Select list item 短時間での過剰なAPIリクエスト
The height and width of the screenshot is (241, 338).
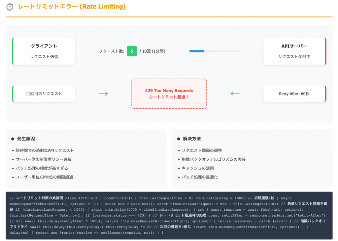45,150
